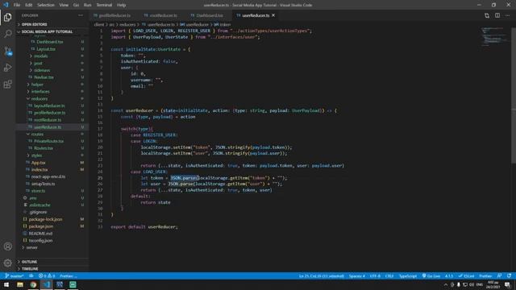Expand the styles folder
Image resolution: width=516 pixels, height=290 pixels.
pos(36,155)
